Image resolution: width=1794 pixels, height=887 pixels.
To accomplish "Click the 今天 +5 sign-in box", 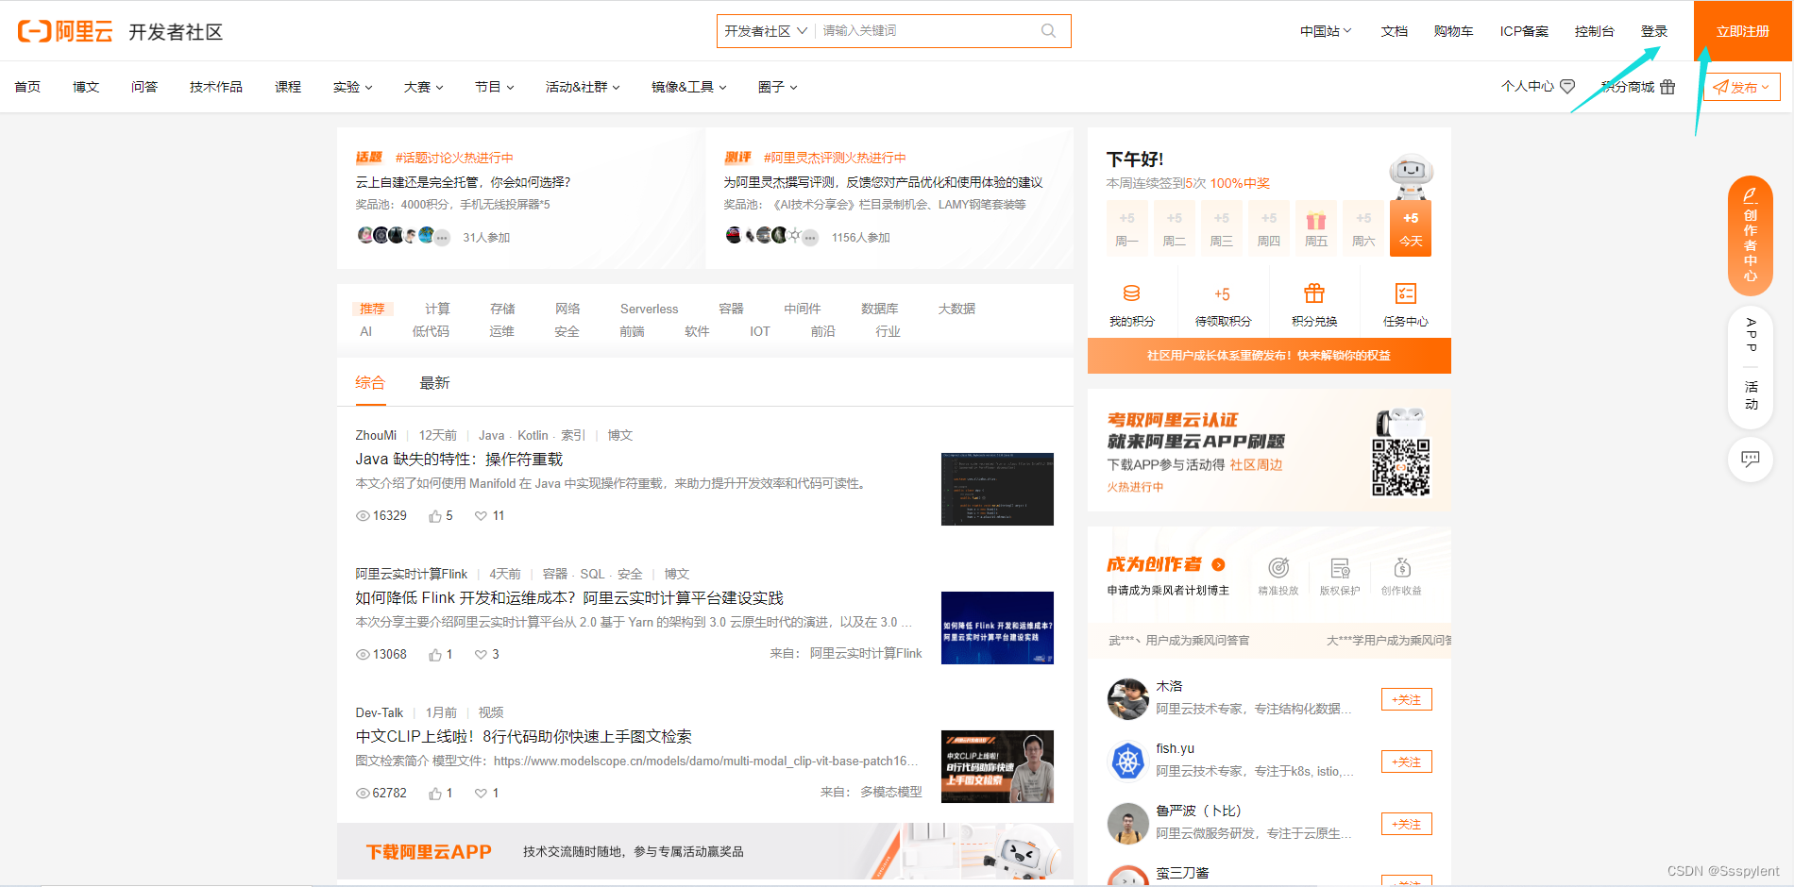I will (1411, 228).
